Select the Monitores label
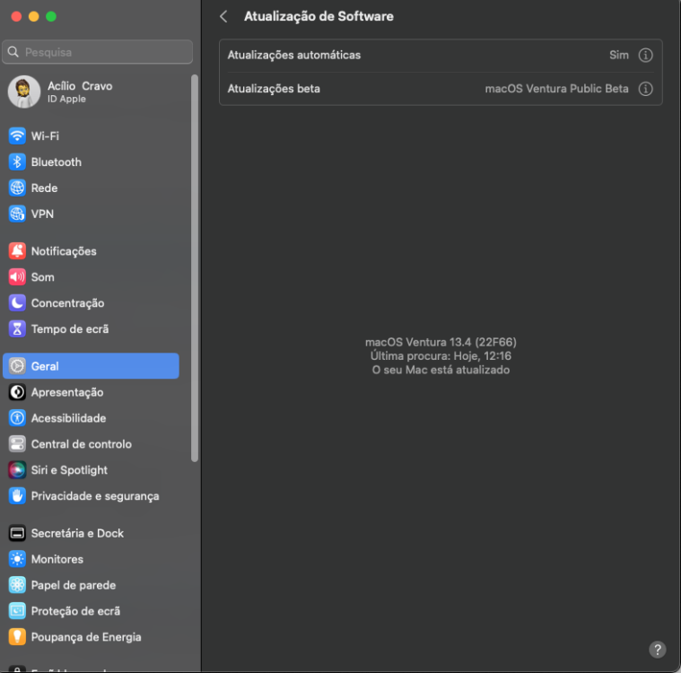The image size is (681, 673). click(x=57, y=559)
